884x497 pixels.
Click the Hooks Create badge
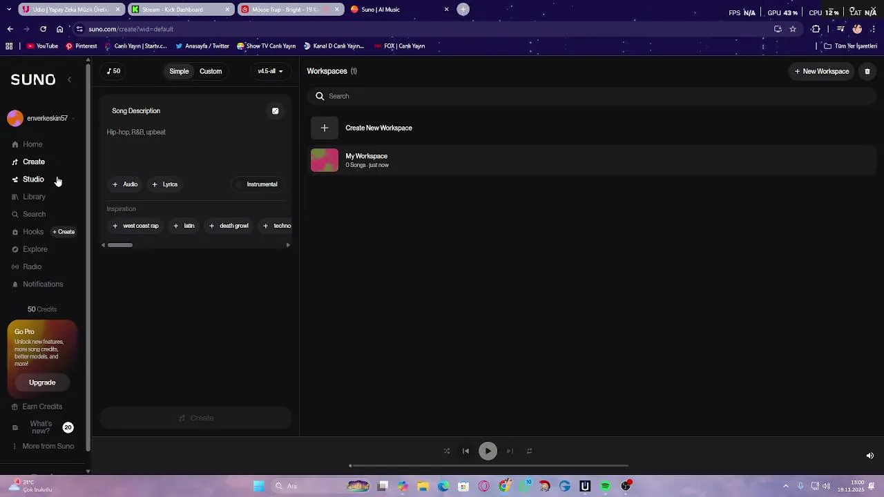click(x=64, y=232)
